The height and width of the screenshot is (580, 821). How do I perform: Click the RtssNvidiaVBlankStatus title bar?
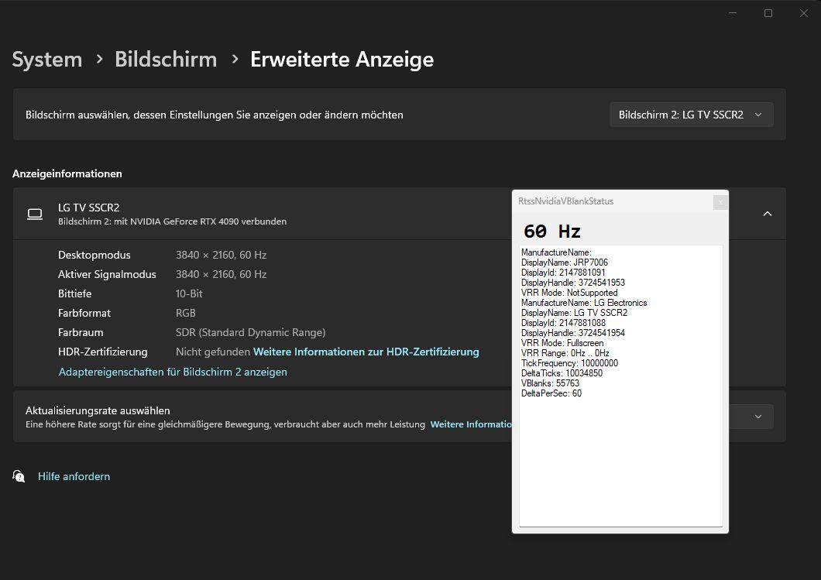tap(613, 201)
